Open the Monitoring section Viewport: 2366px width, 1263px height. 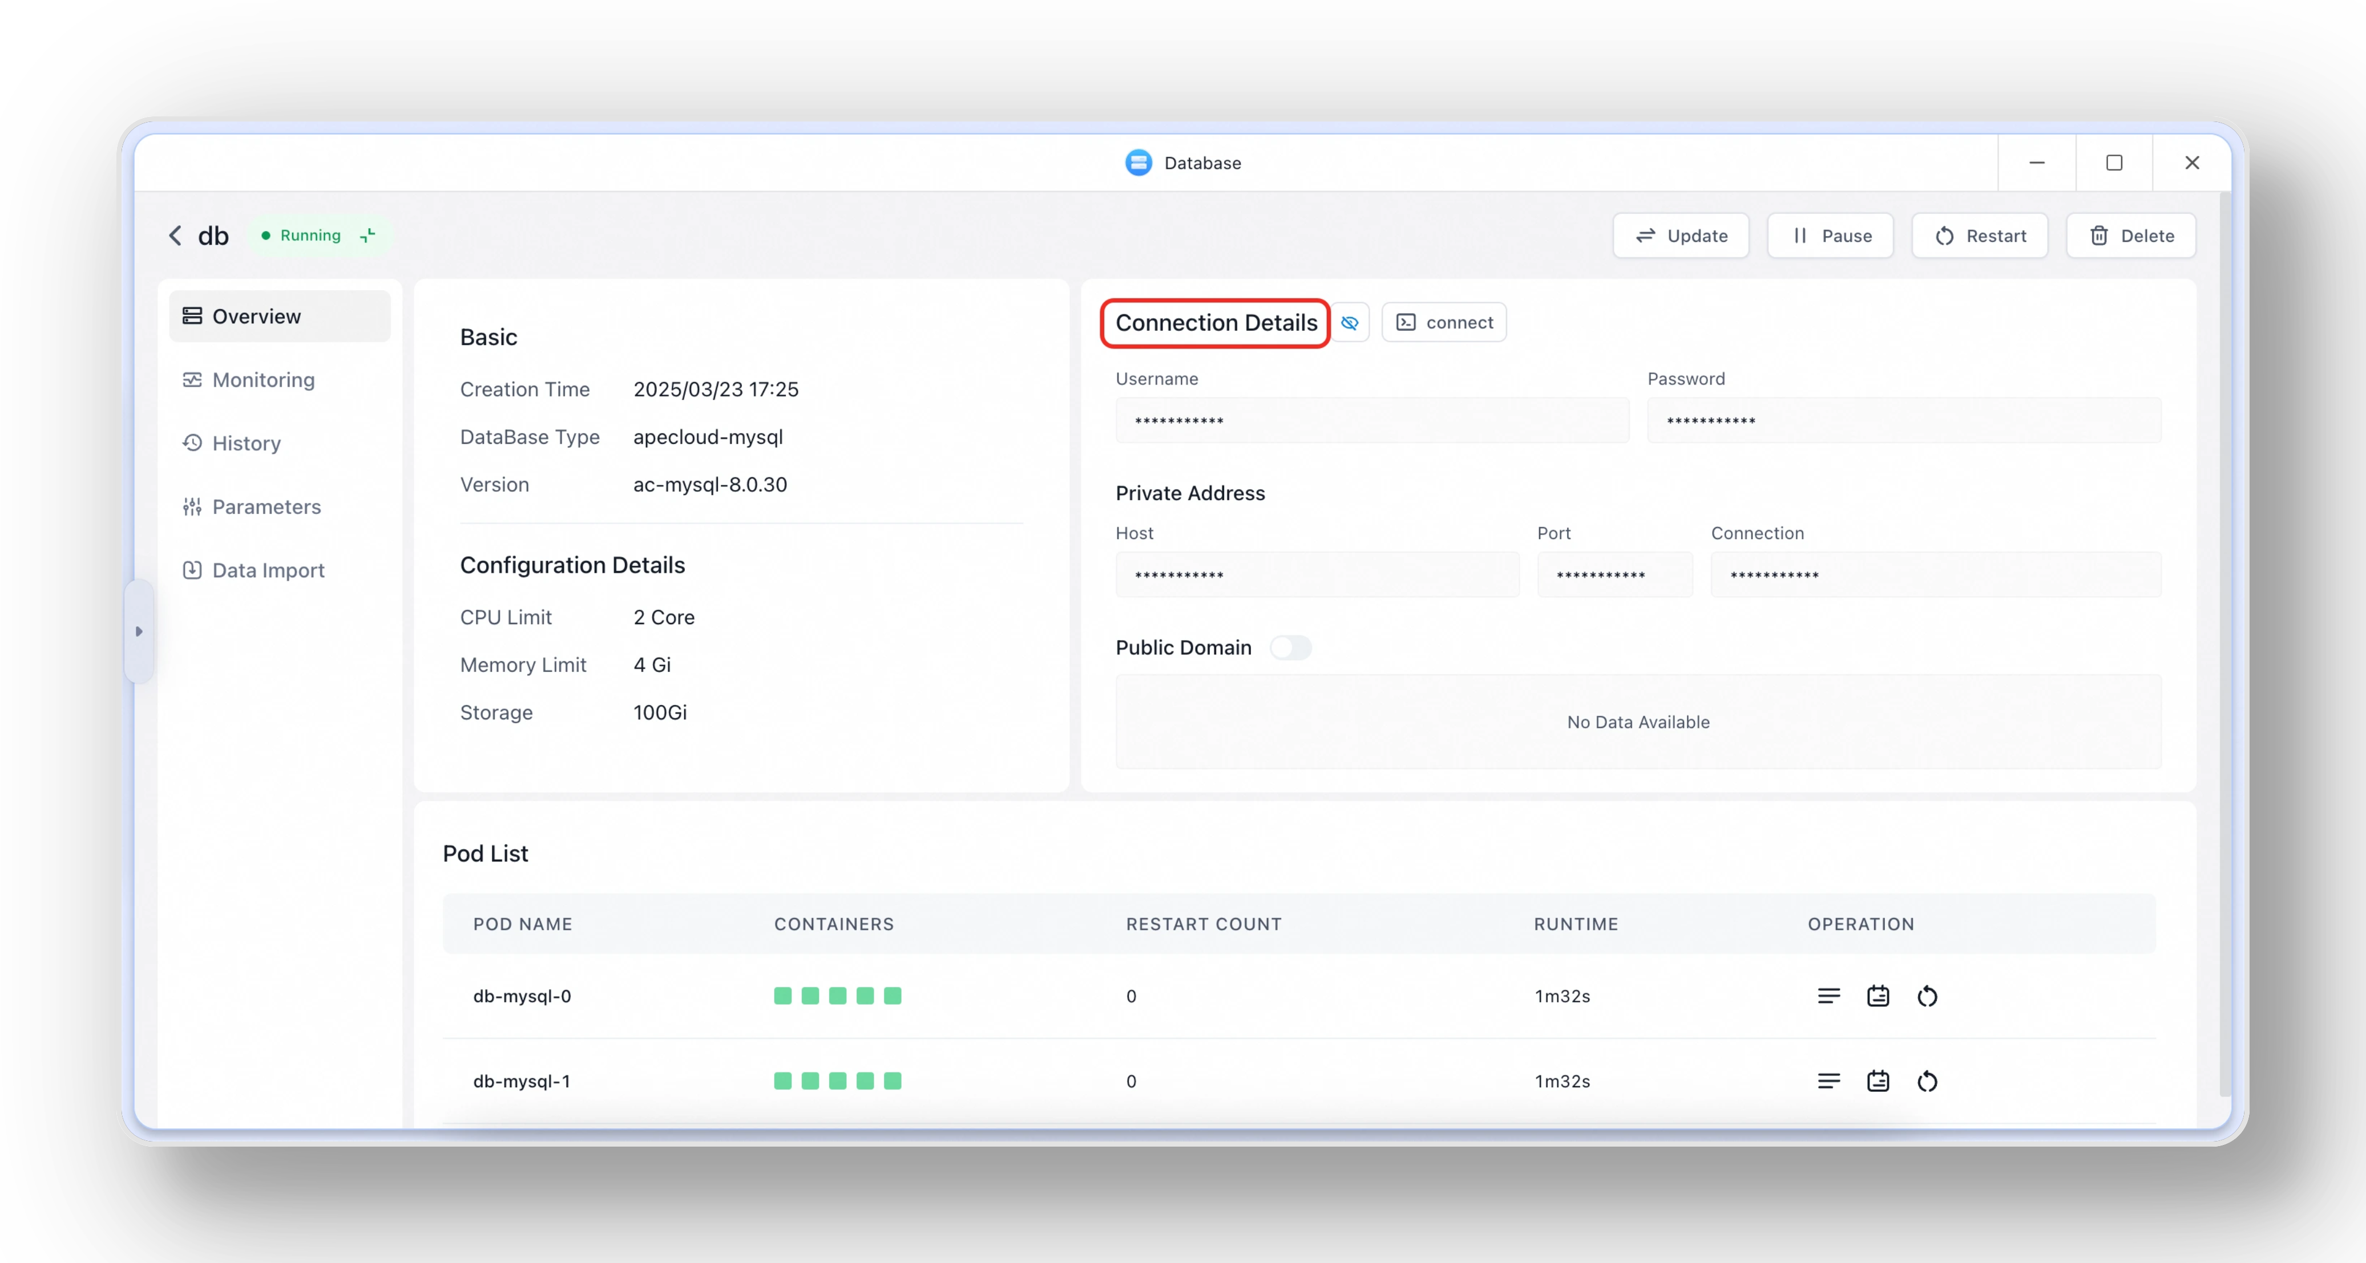coord(280,380)
